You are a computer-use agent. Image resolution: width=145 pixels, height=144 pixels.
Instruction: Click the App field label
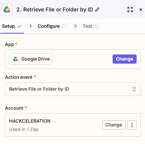pyautogui.click(x=10, y=45)
